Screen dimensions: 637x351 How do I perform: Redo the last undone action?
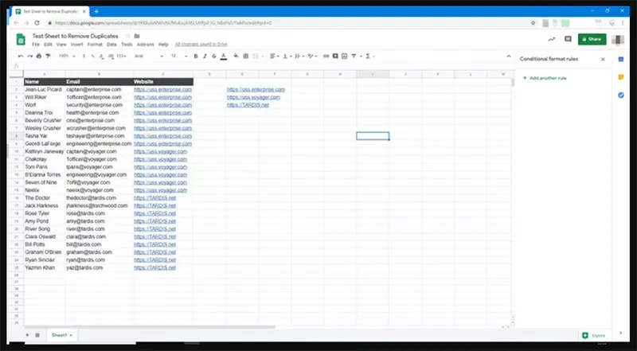pyautogui.click(x=29, y=56)
